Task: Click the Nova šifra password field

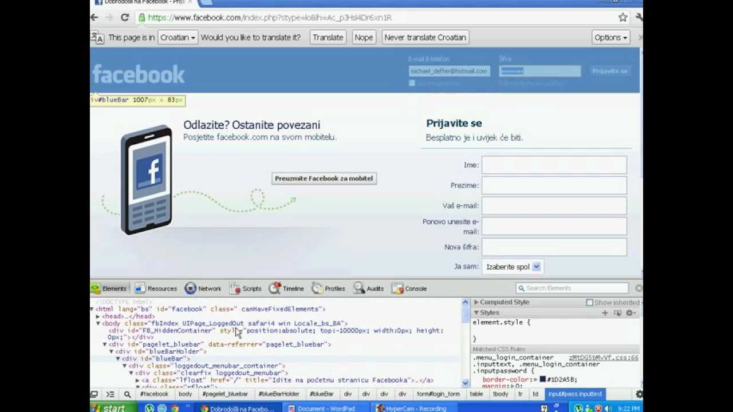Action: coord(554,247)
